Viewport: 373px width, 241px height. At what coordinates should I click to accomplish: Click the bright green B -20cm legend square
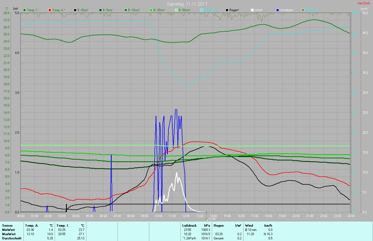point(151,10)
